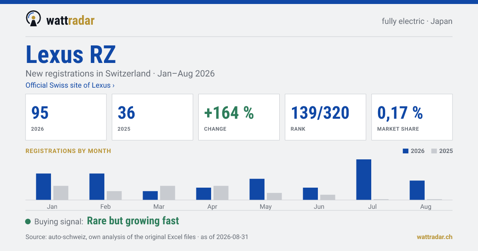Click the "95" registrations value
The image size is (478, 251).
40,113
